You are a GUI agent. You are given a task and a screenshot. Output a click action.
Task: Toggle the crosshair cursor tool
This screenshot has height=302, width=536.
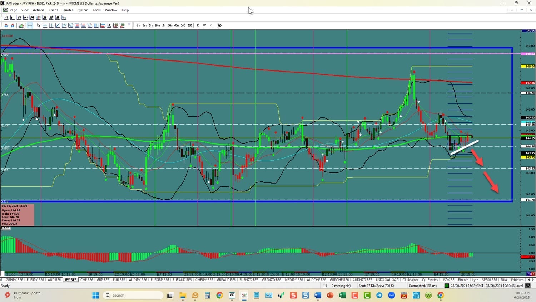pyautogui.click(x=30, y=25)
